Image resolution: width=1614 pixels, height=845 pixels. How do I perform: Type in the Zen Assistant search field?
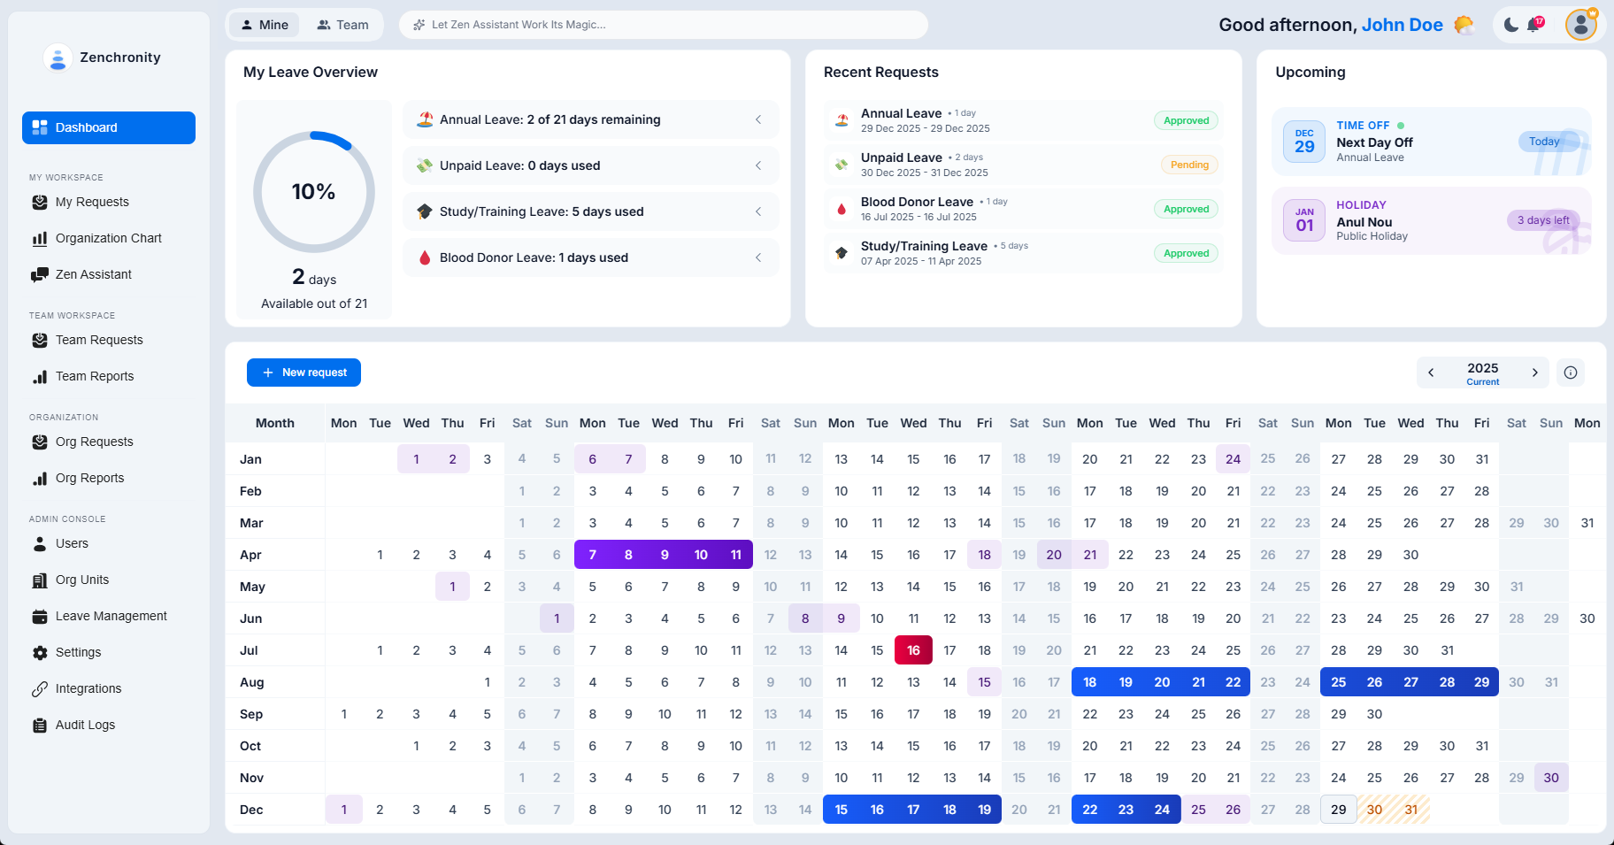(664, 25)
